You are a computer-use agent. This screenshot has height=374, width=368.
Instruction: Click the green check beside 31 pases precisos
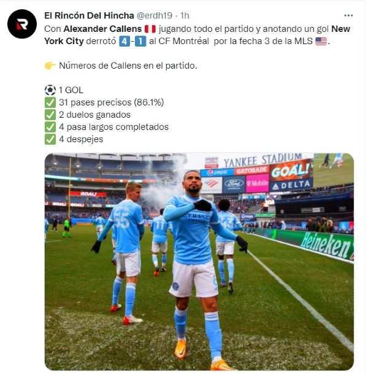50,102
